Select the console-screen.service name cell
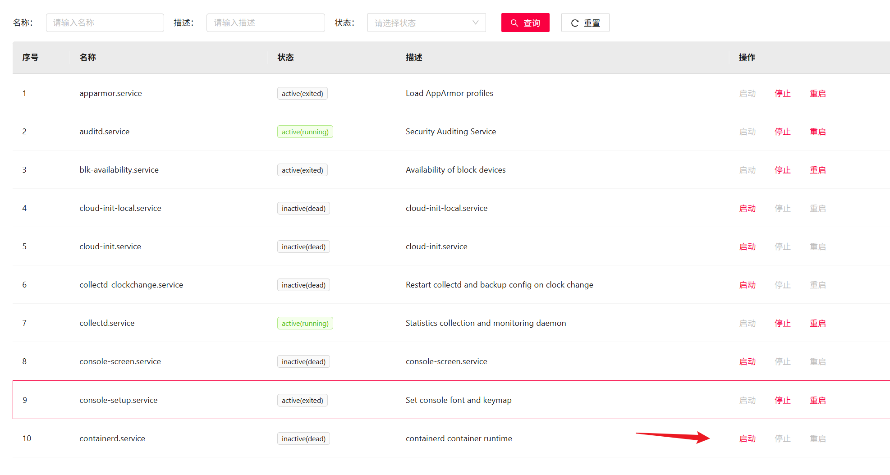This screenshot has width=890, height=475. (120, 361)
